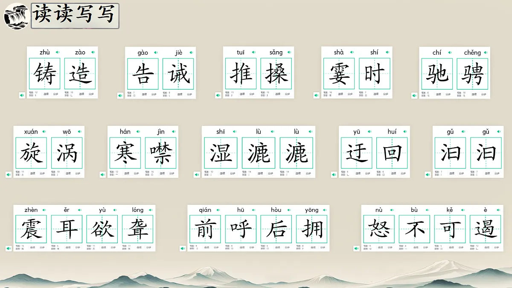Play pronunciation of zhù pinyin
The width and height of the screenshot is (512, 288).
pyautogui.click(x=57, y=52)
